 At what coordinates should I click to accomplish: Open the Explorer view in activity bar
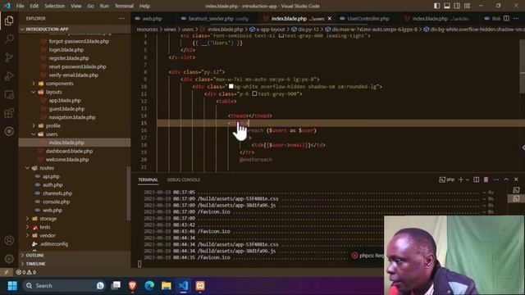point(9,20)
